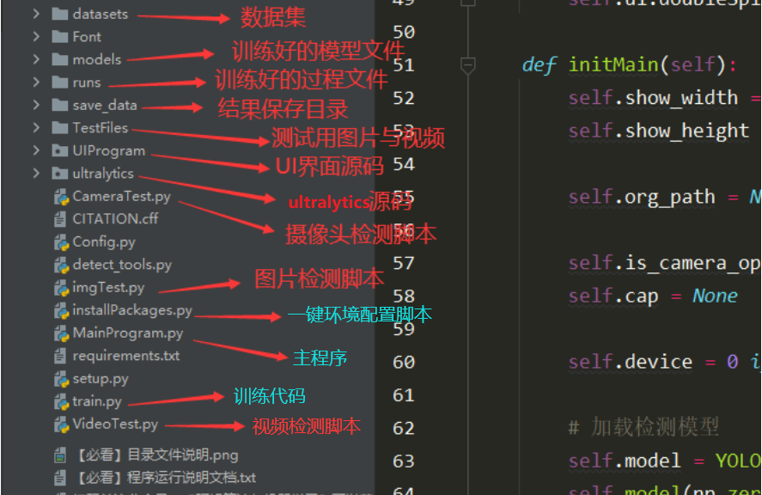Viewport: 762px width, 495px height.
Task: Click the VideoTest.py Python icon
Action: click(x=60, y=424)
